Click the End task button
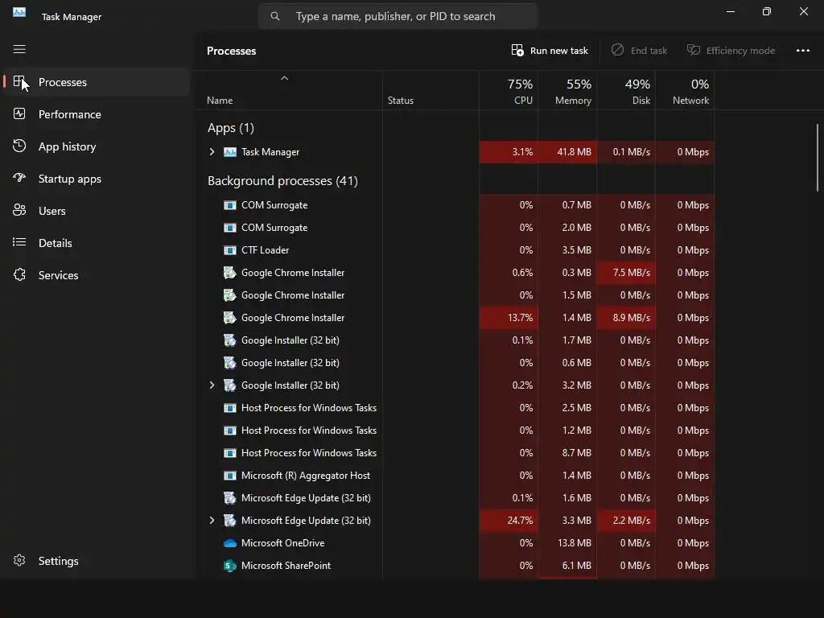Image resolution: width=824 pixels, height=618 pixels. [639, 51]
